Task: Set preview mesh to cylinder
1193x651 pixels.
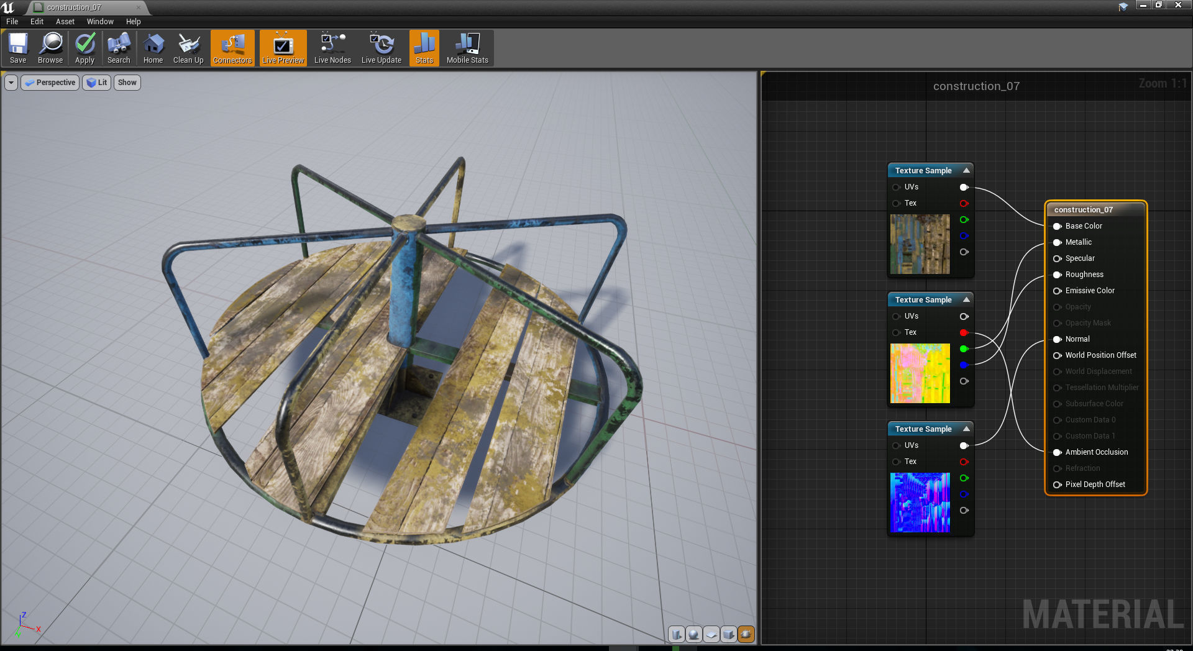Action: 677,634
